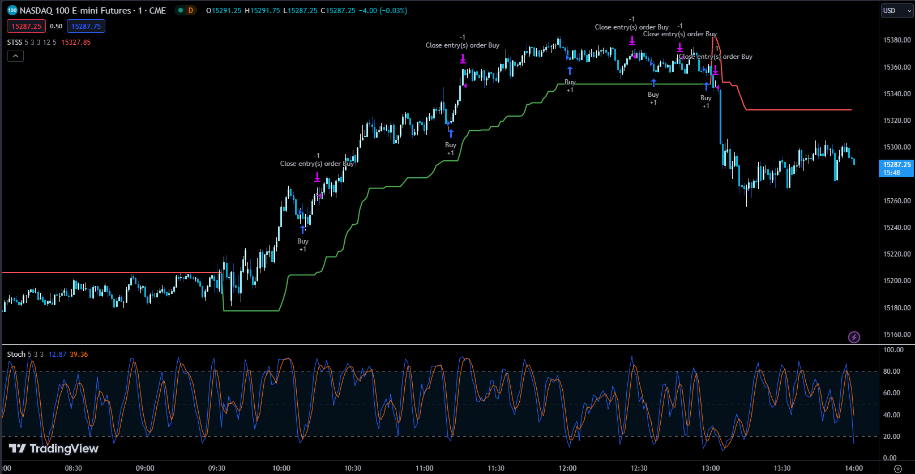Select the Stoch indicator legend label
Image resolution: width=915 pixels, height=474 pixels.
[16, 355]
